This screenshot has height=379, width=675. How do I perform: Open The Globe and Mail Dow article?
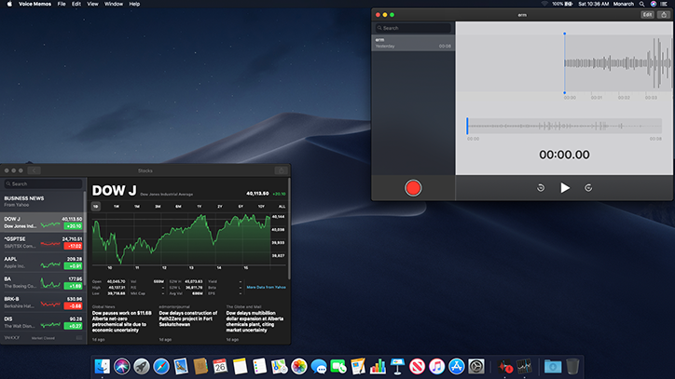[x=255, y=322]
